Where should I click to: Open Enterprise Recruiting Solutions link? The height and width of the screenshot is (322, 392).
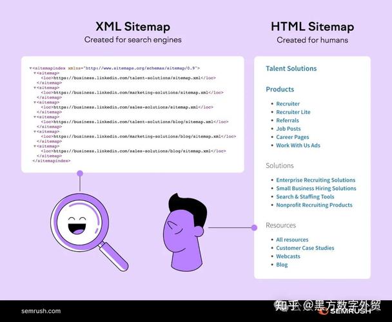point(316,180)
